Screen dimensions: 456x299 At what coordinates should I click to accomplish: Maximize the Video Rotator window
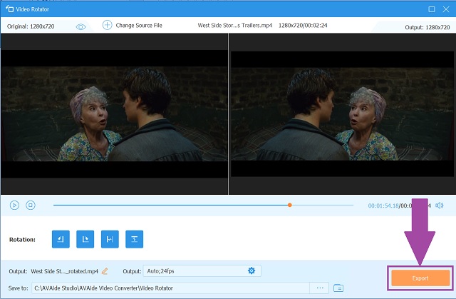(x=432, y=9)
